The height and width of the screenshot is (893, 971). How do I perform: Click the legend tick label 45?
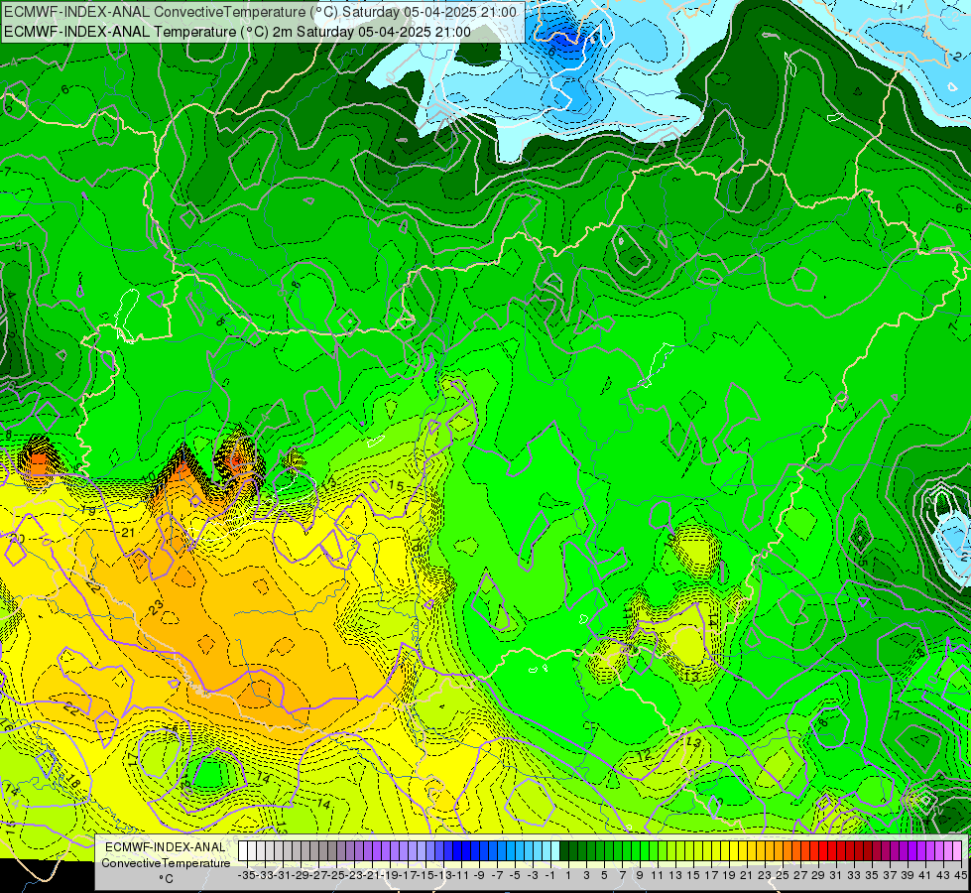pyautogui.click(x=960, y=875)
